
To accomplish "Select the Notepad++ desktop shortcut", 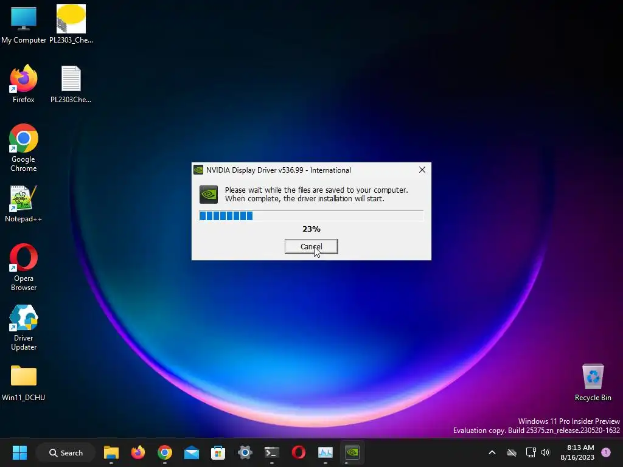I will click(x=24, y=204).
